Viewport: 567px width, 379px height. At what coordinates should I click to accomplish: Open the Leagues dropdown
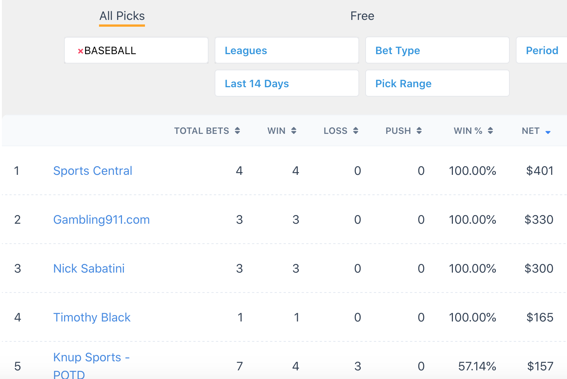pyautogui.click(x=287, y=50)
